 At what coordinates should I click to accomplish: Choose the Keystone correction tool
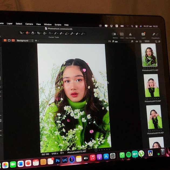(50, 33)
